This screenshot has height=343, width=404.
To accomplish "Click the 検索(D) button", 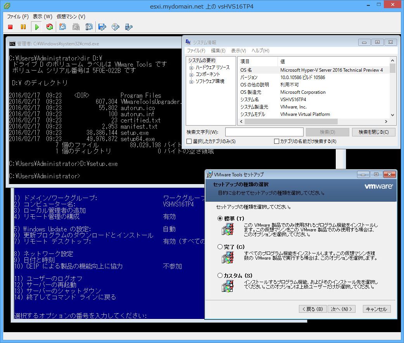I will (x=328, y=132).
